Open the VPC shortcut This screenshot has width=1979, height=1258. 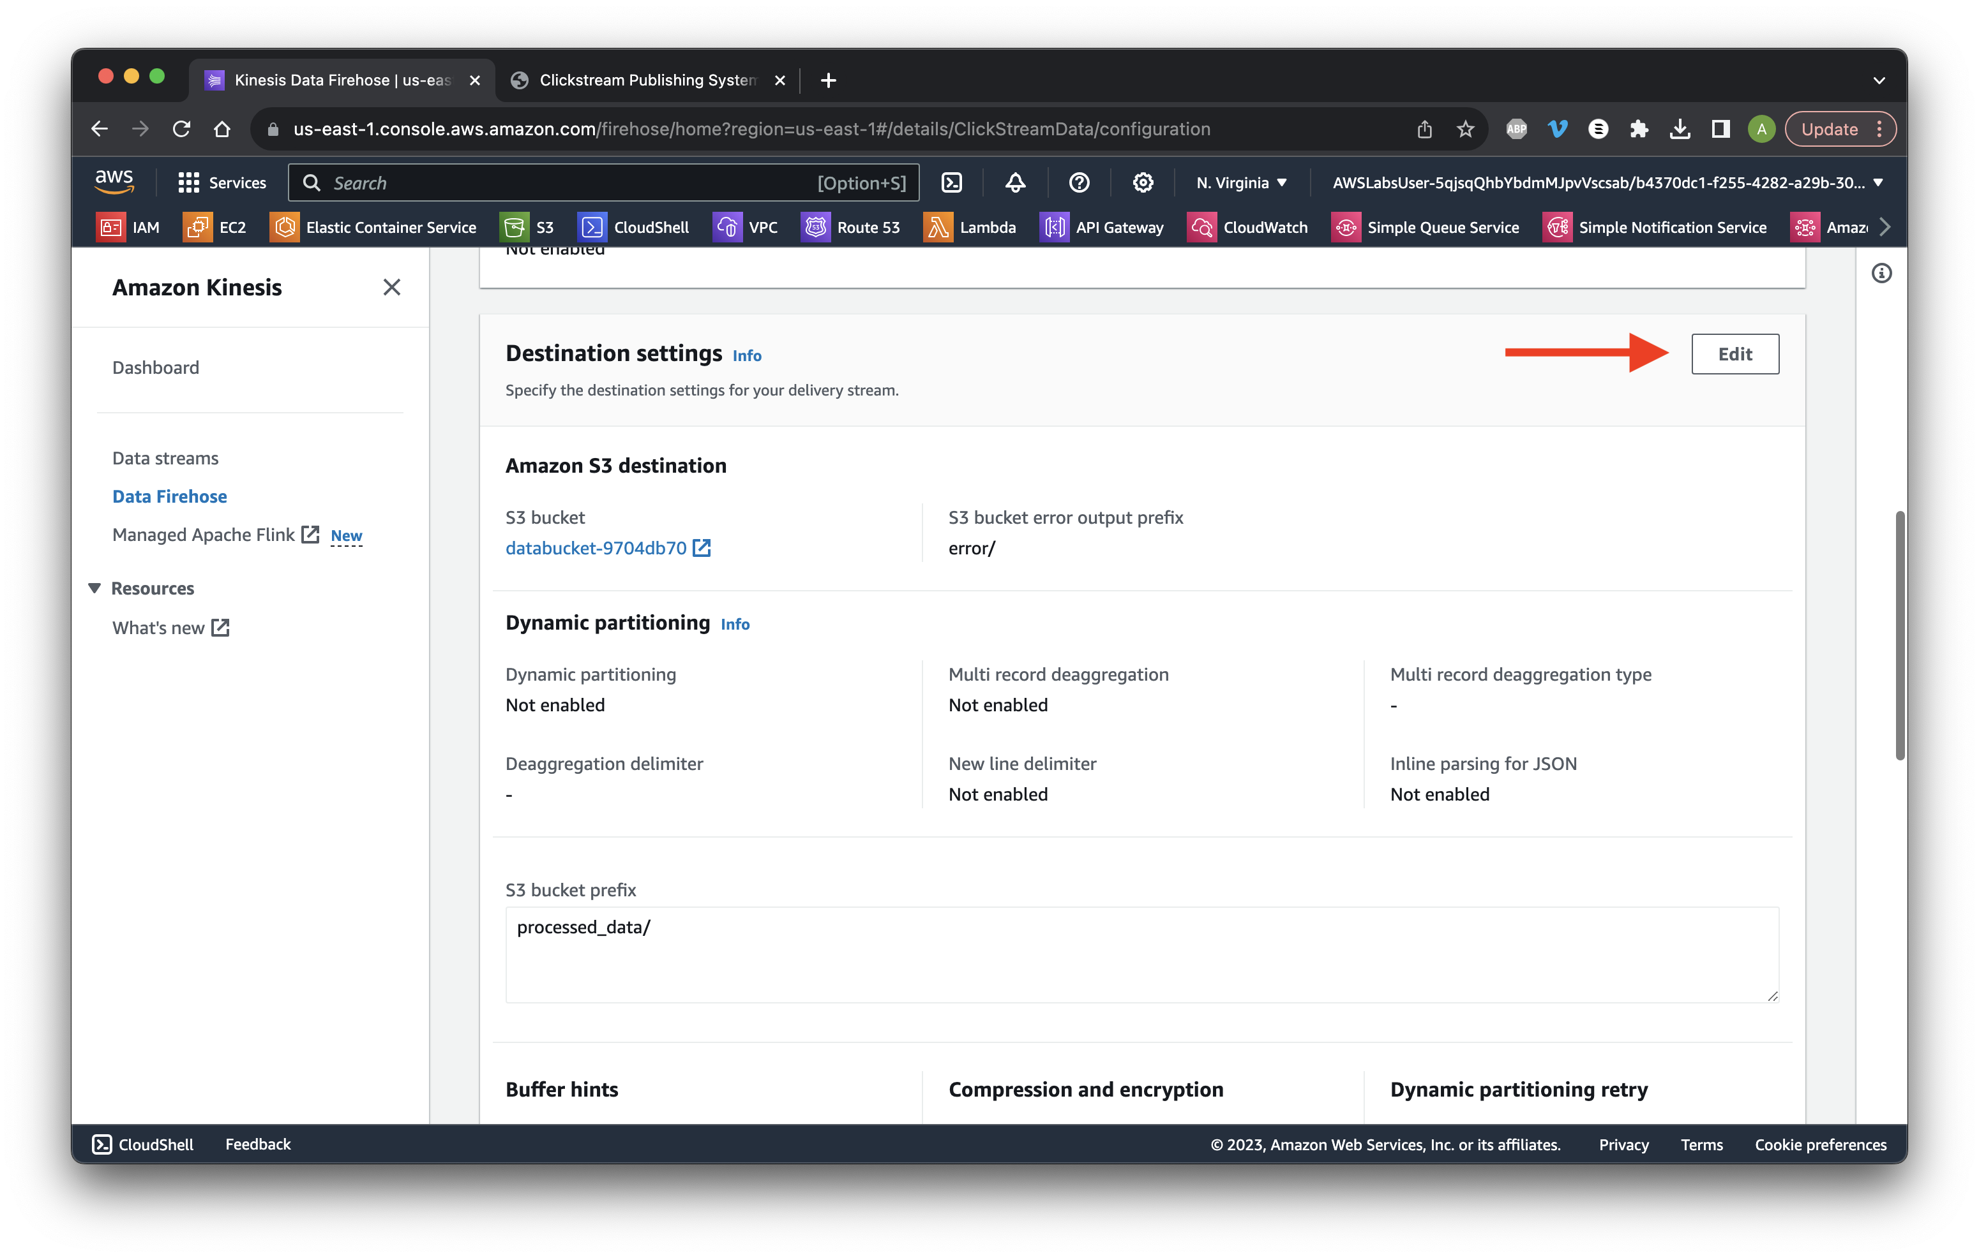(746, 228)
